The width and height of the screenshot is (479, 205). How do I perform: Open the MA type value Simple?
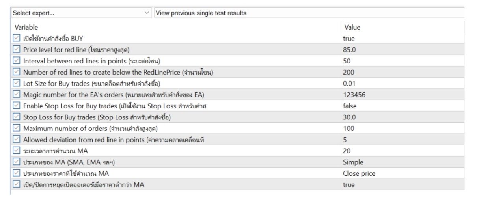point(353,162)
